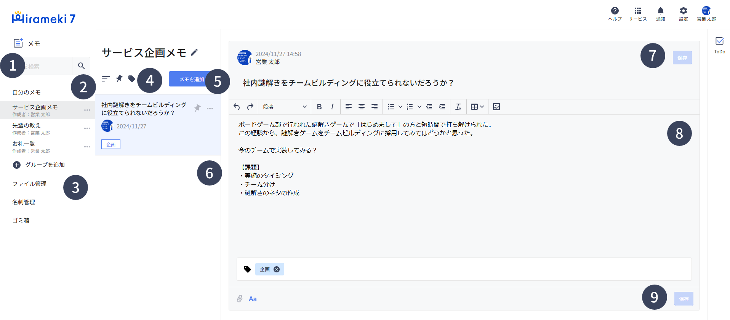Viewport: 730px width, 320px height.
Task: Click the paperclip attachment icon
Action: click(x=240, y=299)
